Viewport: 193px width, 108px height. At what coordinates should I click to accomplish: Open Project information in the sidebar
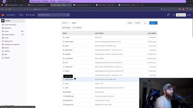click(x=10, y=25)
